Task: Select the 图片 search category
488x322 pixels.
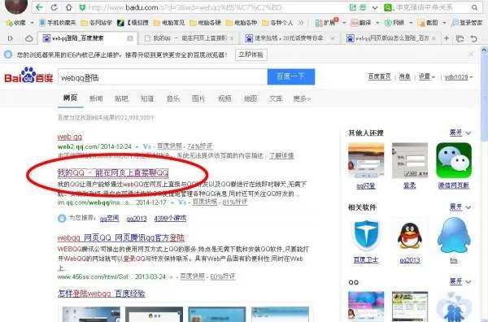Action: click(x=198, y=98)
